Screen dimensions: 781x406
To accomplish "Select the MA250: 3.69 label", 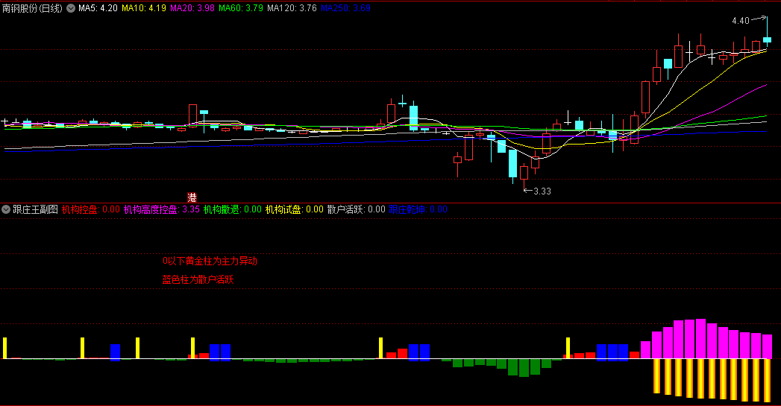I will (x=345, y=8).
